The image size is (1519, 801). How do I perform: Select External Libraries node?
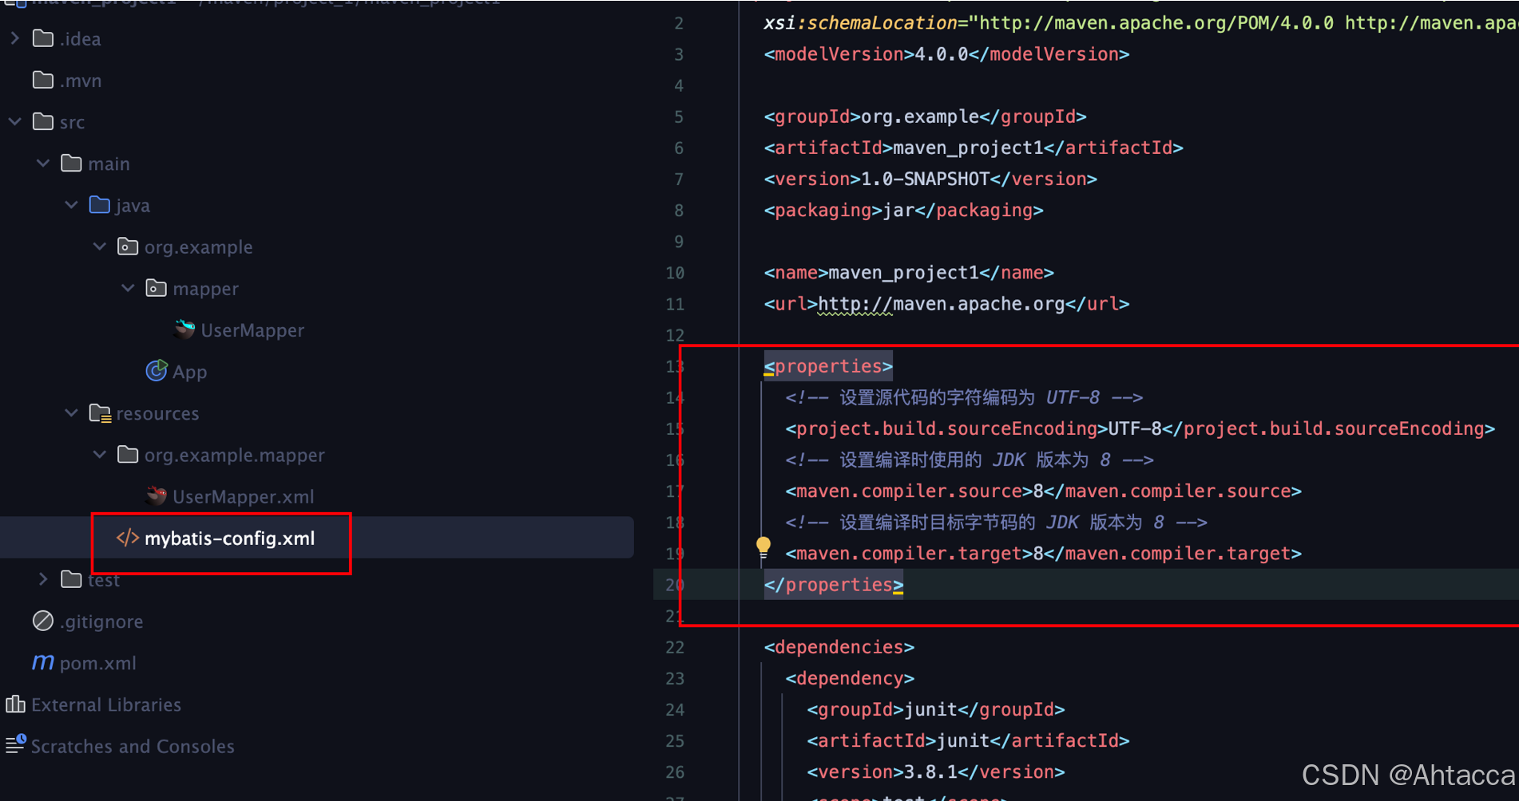[106, 704]
